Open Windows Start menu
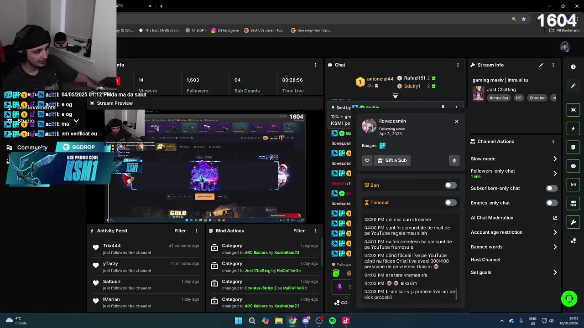 pos(239,321)
